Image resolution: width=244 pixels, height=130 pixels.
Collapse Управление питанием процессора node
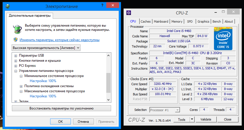click(x=16, y=71)
